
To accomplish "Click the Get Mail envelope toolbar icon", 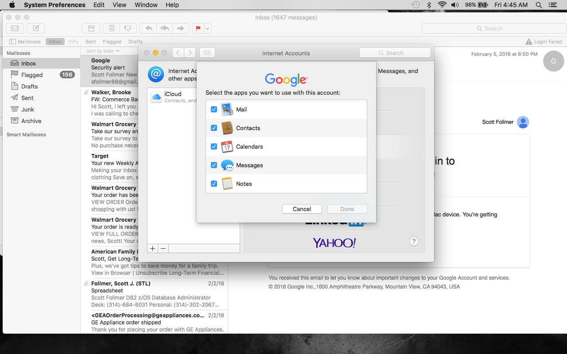I will click(15, 28).
